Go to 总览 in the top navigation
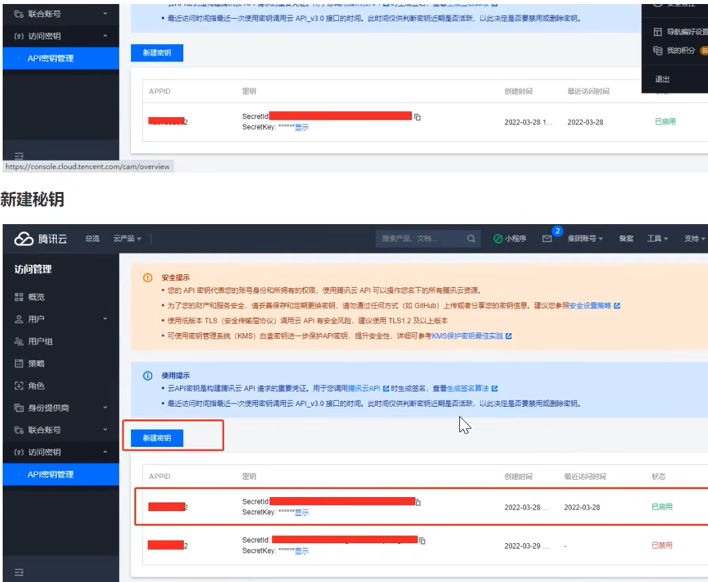Image resolution: width=708 pixels, height=582 pixels. (92, 239)
